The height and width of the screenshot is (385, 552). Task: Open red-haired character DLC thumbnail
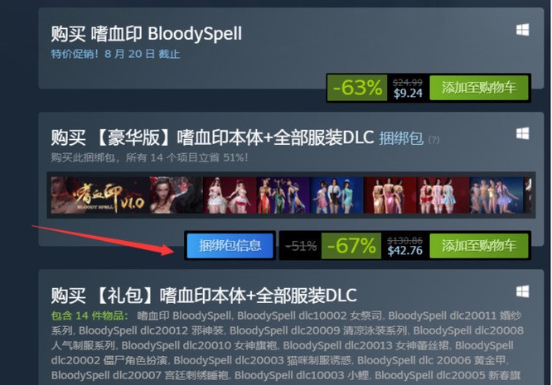177,195
